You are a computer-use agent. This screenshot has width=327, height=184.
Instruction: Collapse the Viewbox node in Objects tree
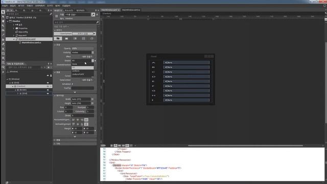point(13,86)
